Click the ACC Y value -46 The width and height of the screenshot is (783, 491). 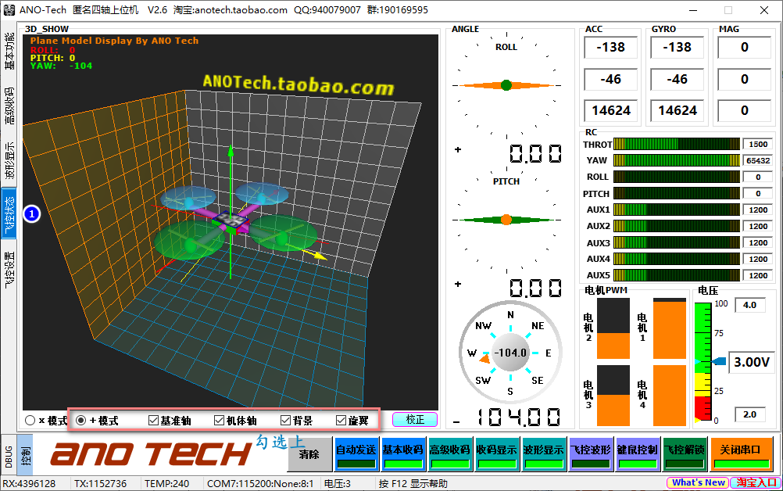pyautogui.click(x=611, y=80)
